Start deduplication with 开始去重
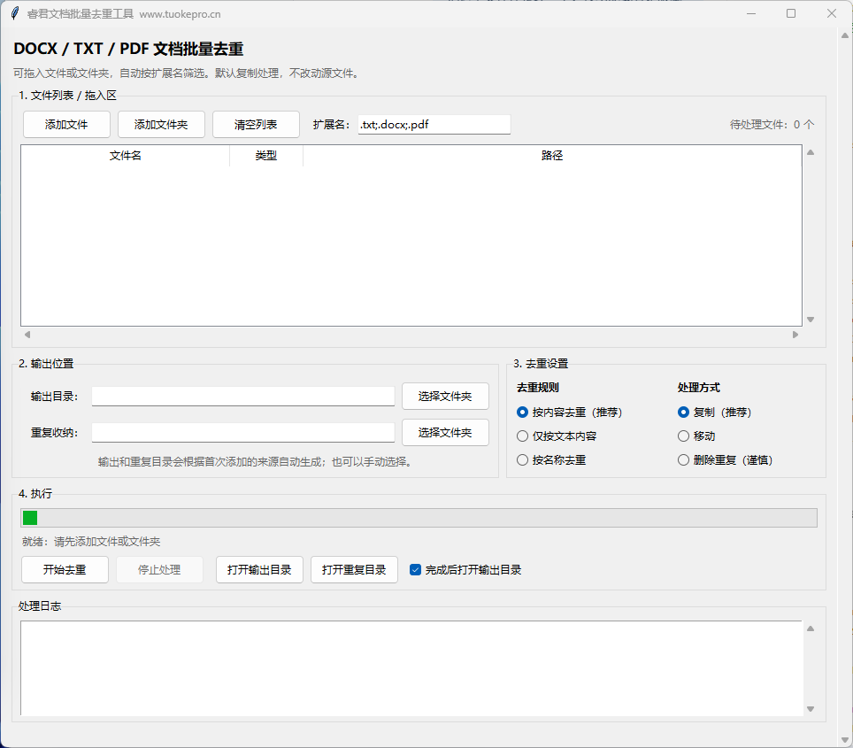853x748 pixels. (x=65, y=569)
